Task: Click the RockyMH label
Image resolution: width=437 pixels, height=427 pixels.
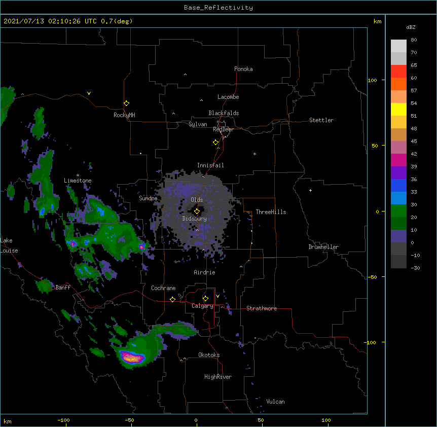Action: point(124,115)
